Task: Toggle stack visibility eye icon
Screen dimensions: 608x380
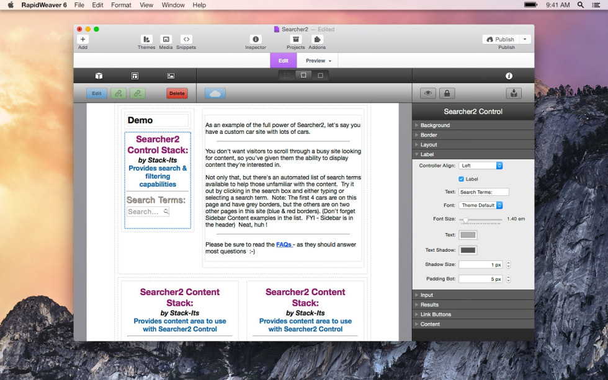Action: [428, 94]
